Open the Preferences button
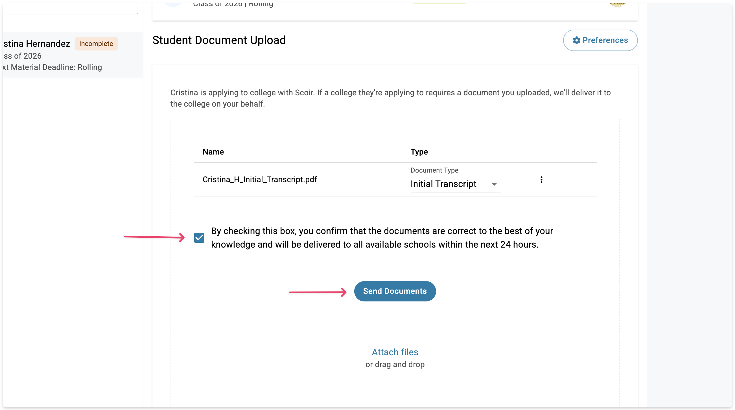This screenshot has height=410, width=735. (600, 40)
